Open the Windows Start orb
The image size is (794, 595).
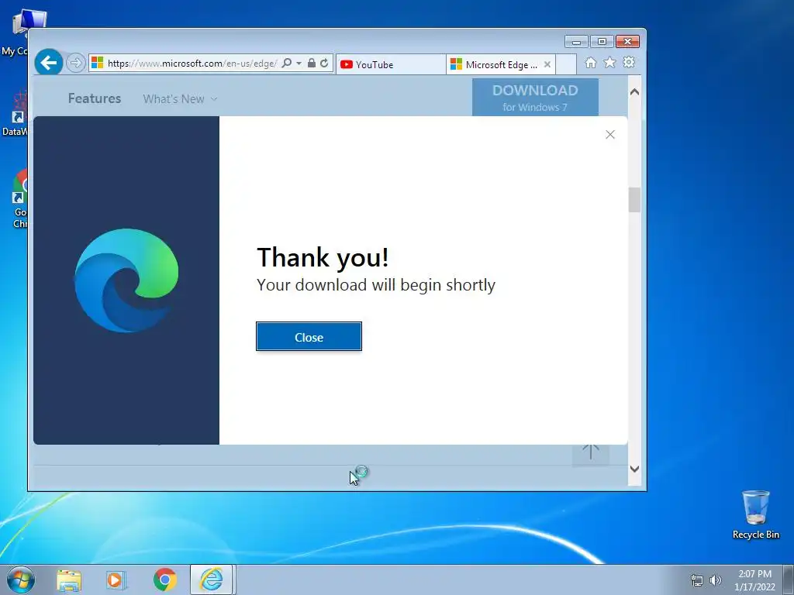(x=21, y=580)
